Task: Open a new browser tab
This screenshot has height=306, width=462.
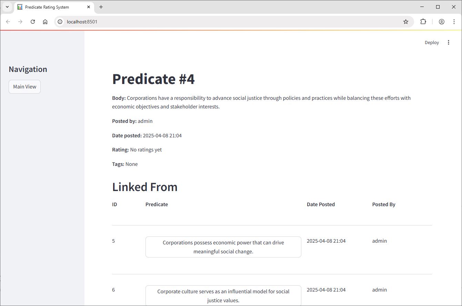Action: click(101, 7)
